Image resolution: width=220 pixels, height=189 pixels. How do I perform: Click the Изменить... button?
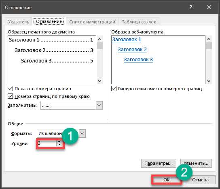pos(196,163)
